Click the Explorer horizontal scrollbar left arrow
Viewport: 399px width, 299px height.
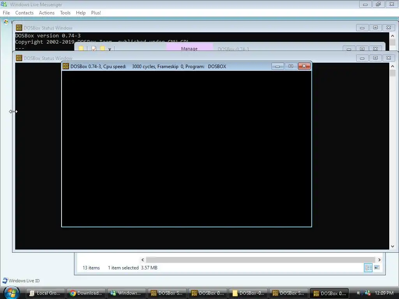tap(143, 260)
